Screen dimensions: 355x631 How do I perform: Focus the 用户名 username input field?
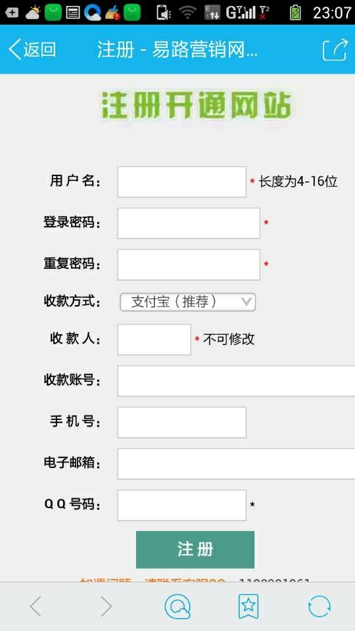pos(182,182)
